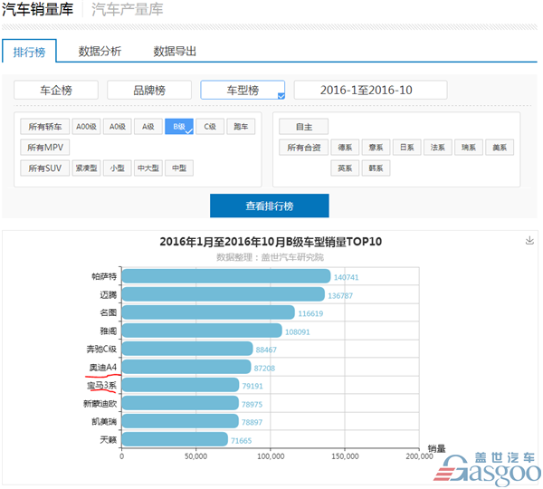
Task: Toggle the 自主 brand origin filter
Action: click(x=304, y=127)
